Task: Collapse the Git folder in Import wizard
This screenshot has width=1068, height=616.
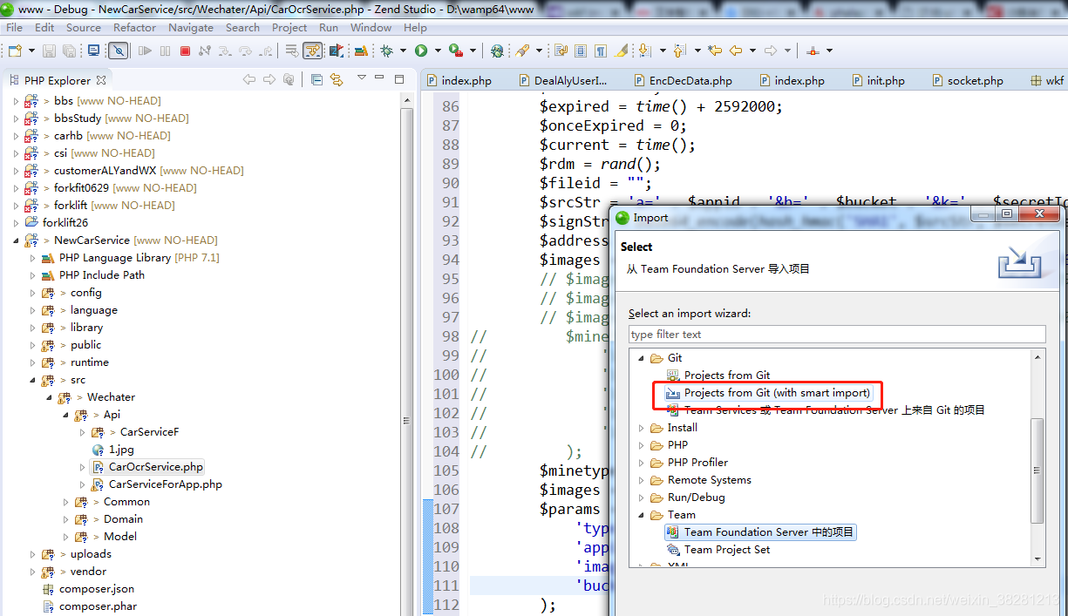Action: (642, 358)
